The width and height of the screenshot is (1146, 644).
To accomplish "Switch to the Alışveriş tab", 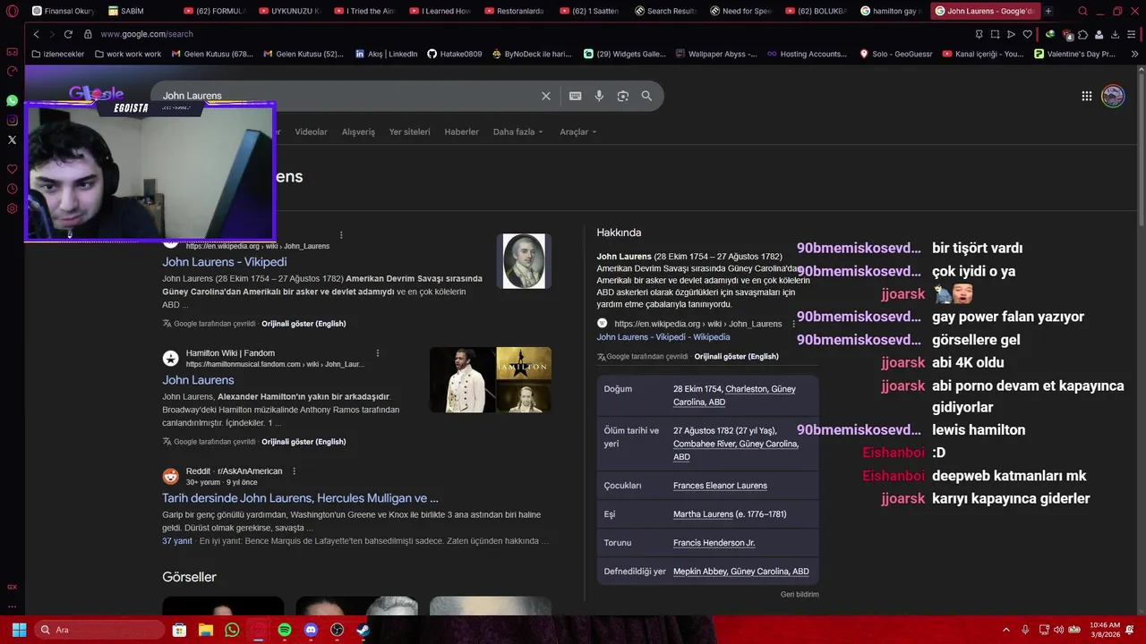I will tap(358, 131).
